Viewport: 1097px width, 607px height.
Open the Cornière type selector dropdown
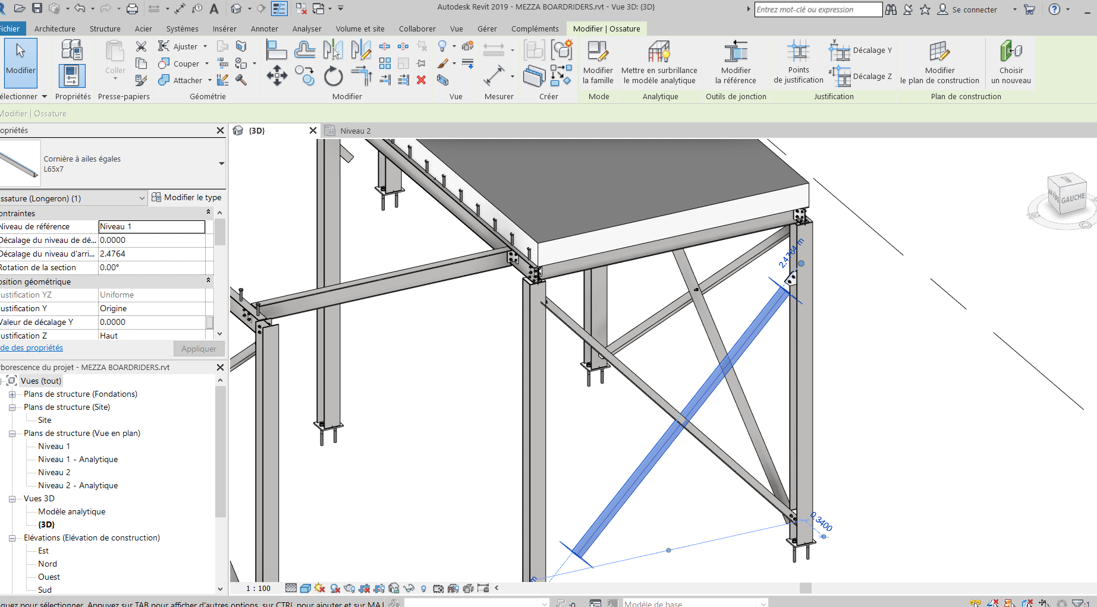click(x=221, y=163)
